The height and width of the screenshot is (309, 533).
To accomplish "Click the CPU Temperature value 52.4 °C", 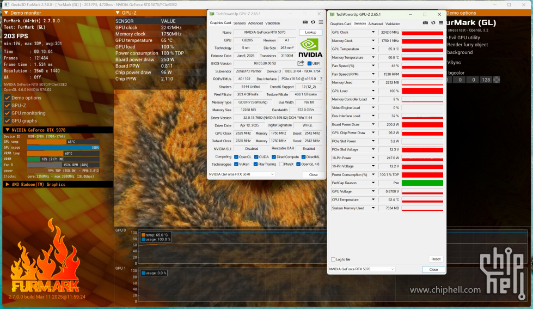I will (389, 200).
